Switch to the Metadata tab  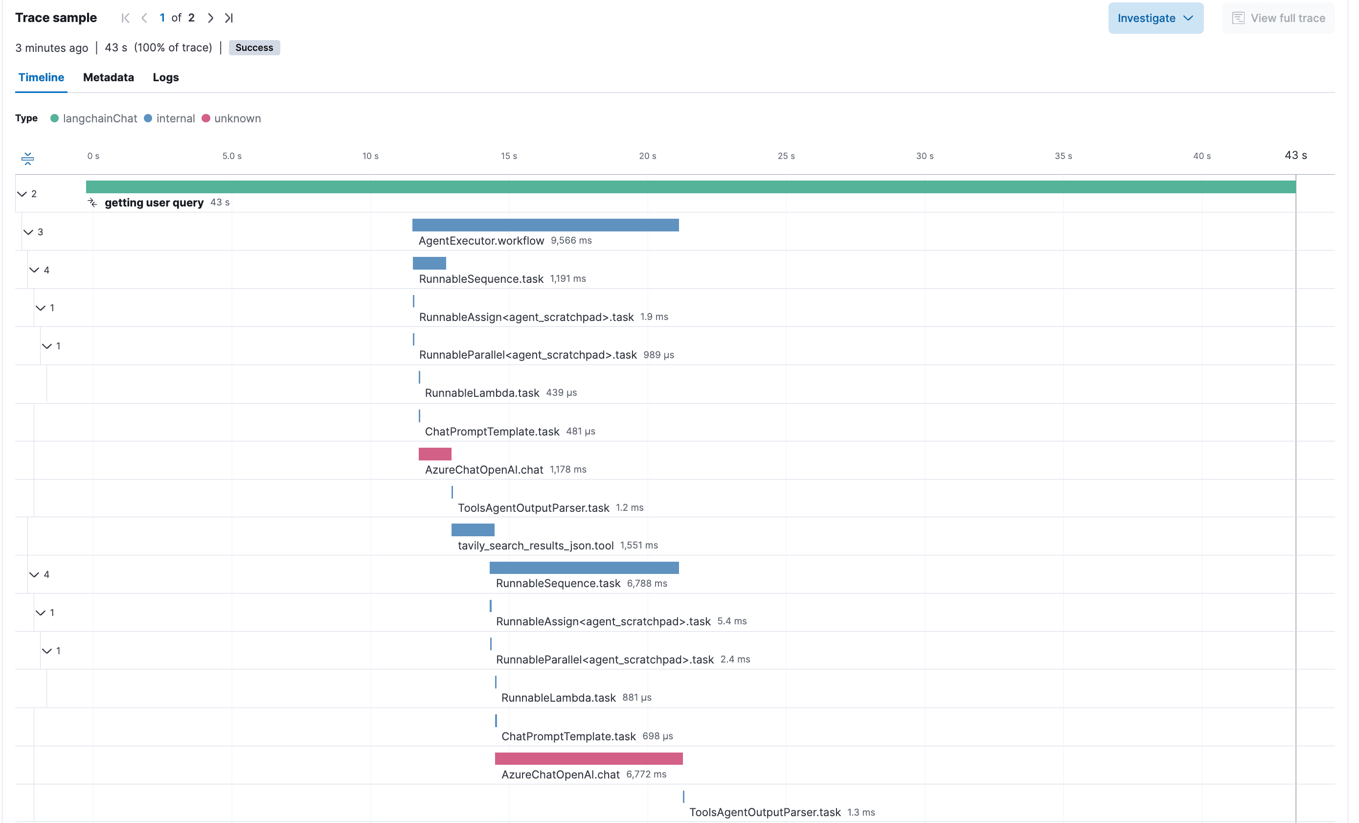pos(108,77)
